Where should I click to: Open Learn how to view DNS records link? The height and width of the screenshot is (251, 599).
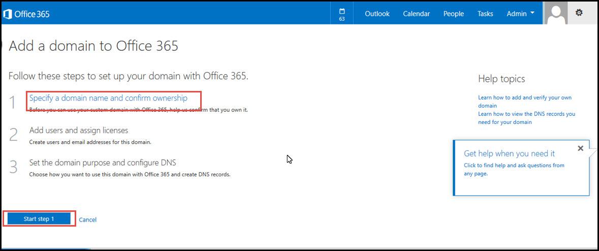[526, 118]
